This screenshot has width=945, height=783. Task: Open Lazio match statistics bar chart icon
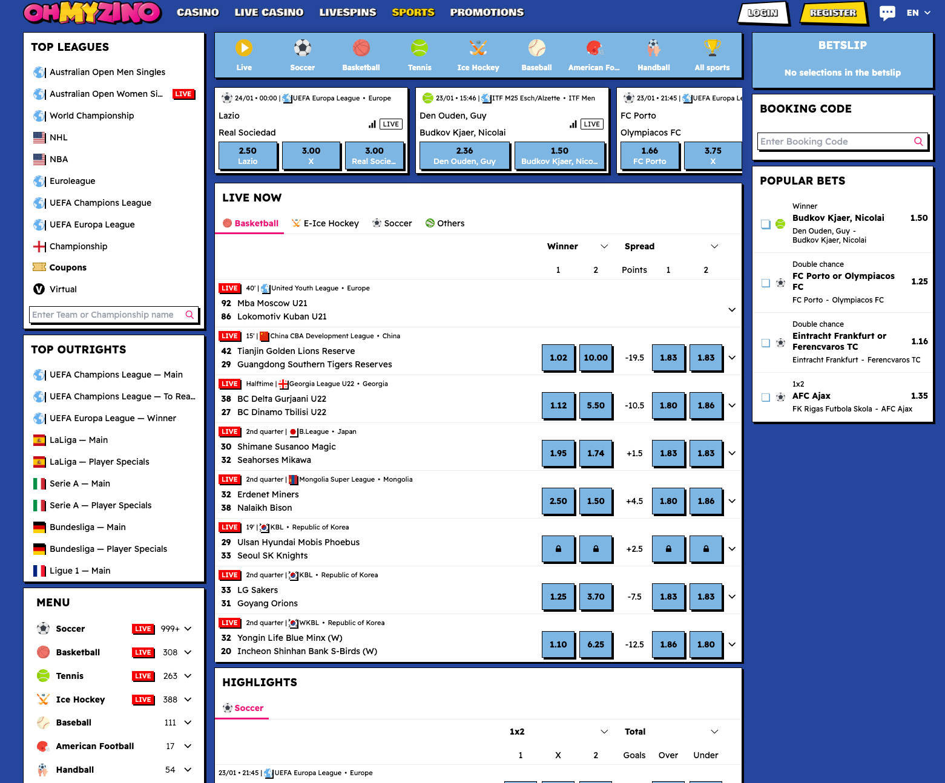tap(372, 124)
